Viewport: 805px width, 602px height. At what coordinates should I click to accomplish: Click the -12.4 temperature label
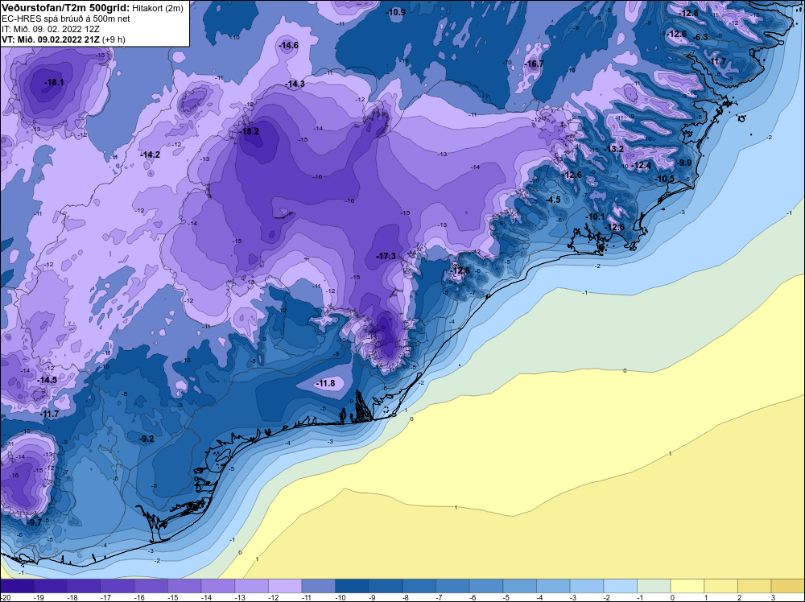coord(642,165)
